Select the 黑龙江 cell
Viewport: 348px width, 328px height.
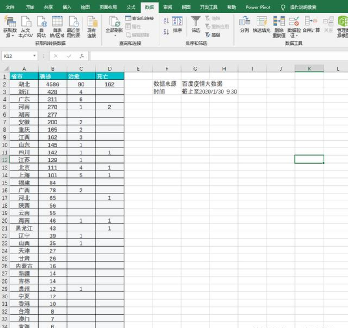tap(24, 228)
